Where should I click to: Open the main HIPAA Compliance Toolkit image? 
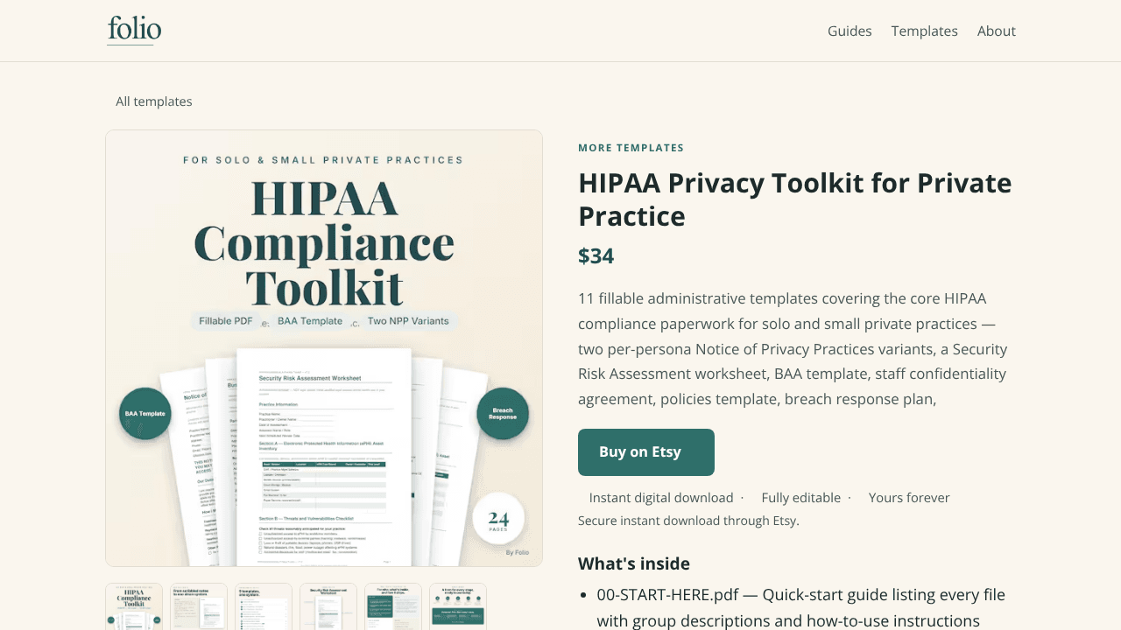pos(324,348)
